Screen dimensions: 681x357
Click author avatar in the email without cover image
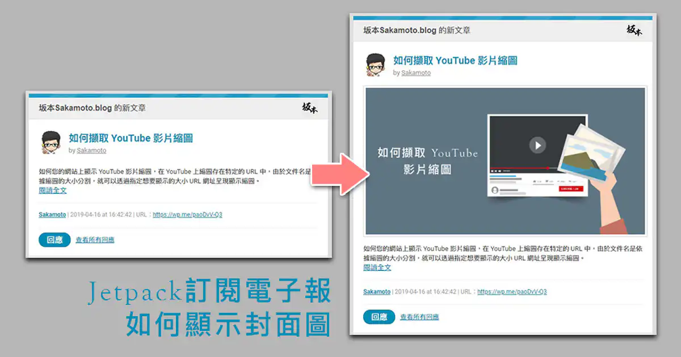[51, 142]
